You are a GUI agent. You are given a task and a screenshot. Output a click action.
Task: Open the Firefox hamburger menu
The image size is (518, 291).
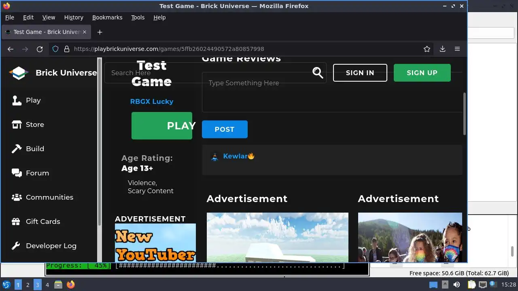(x=457, y=49)
